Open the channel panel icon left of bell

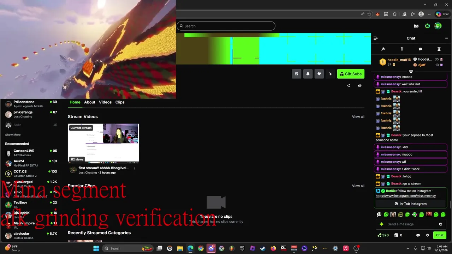coord(297,74)
